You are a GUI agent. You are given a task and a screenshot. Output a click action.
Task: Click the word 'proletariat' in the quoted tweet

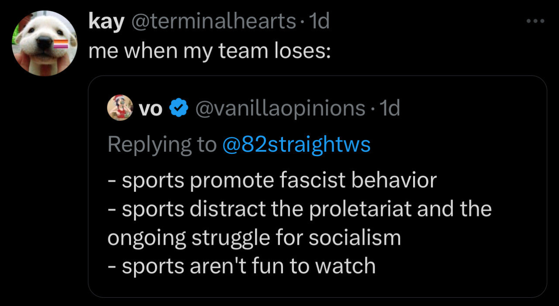tap(361, 209)
